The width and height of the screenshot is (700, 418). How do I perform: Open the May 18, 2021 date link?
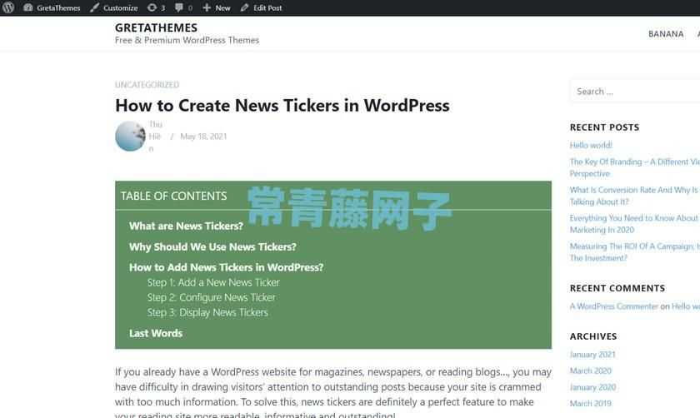coord(203,136)
